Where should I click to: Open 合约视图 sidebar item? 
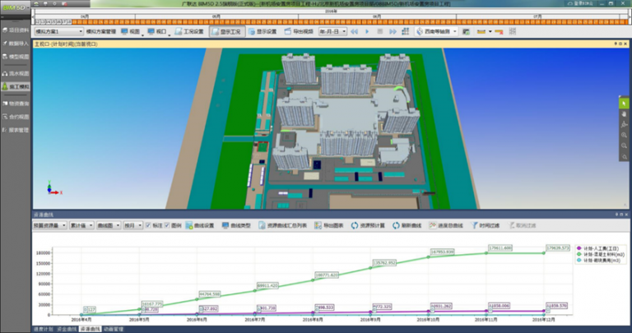(16, 117)
